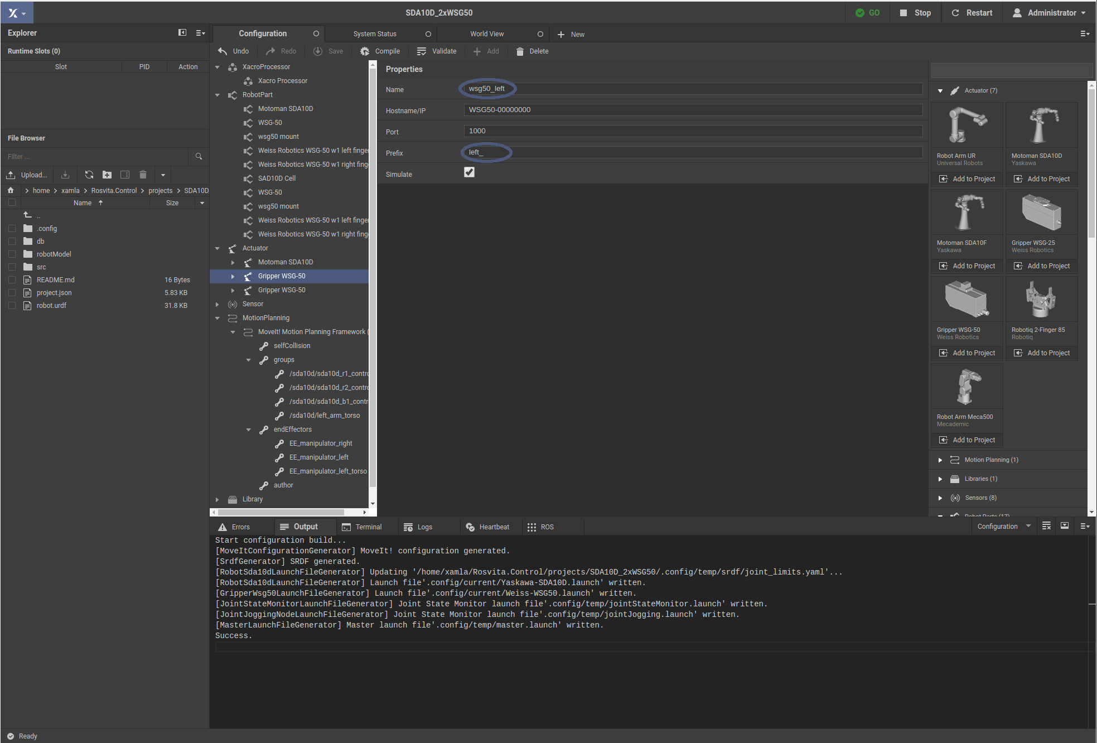The height and width of the screenshot is (743, 1097).
Task: Click the download icon in File Browser toolbar
Action: 65,175
